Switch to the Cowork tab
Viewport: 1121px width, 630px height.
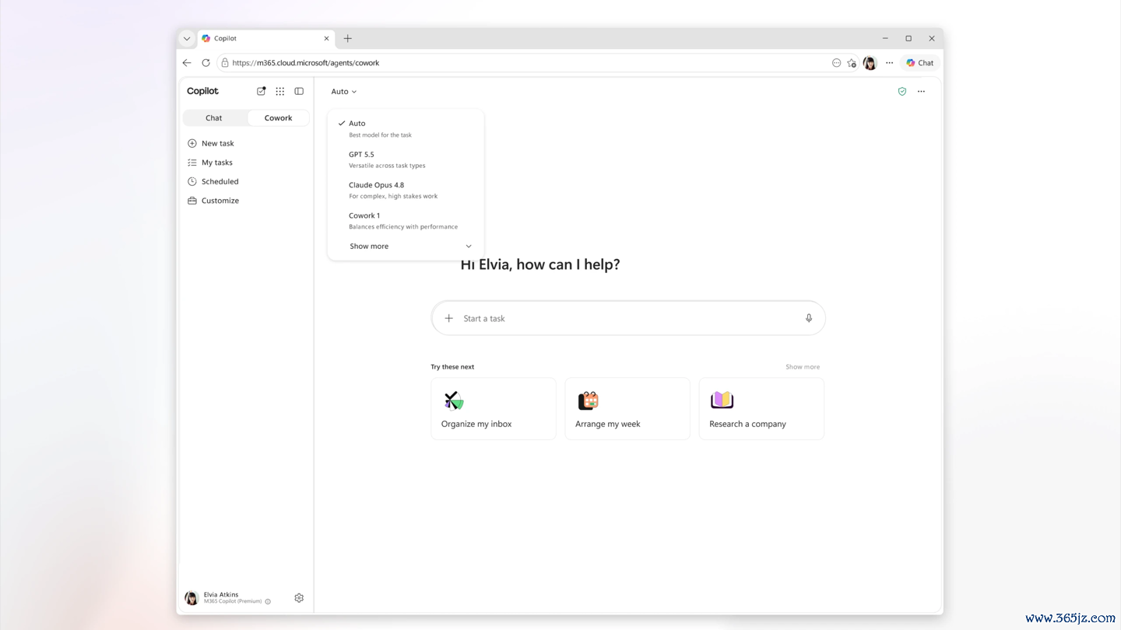[278, 118]
